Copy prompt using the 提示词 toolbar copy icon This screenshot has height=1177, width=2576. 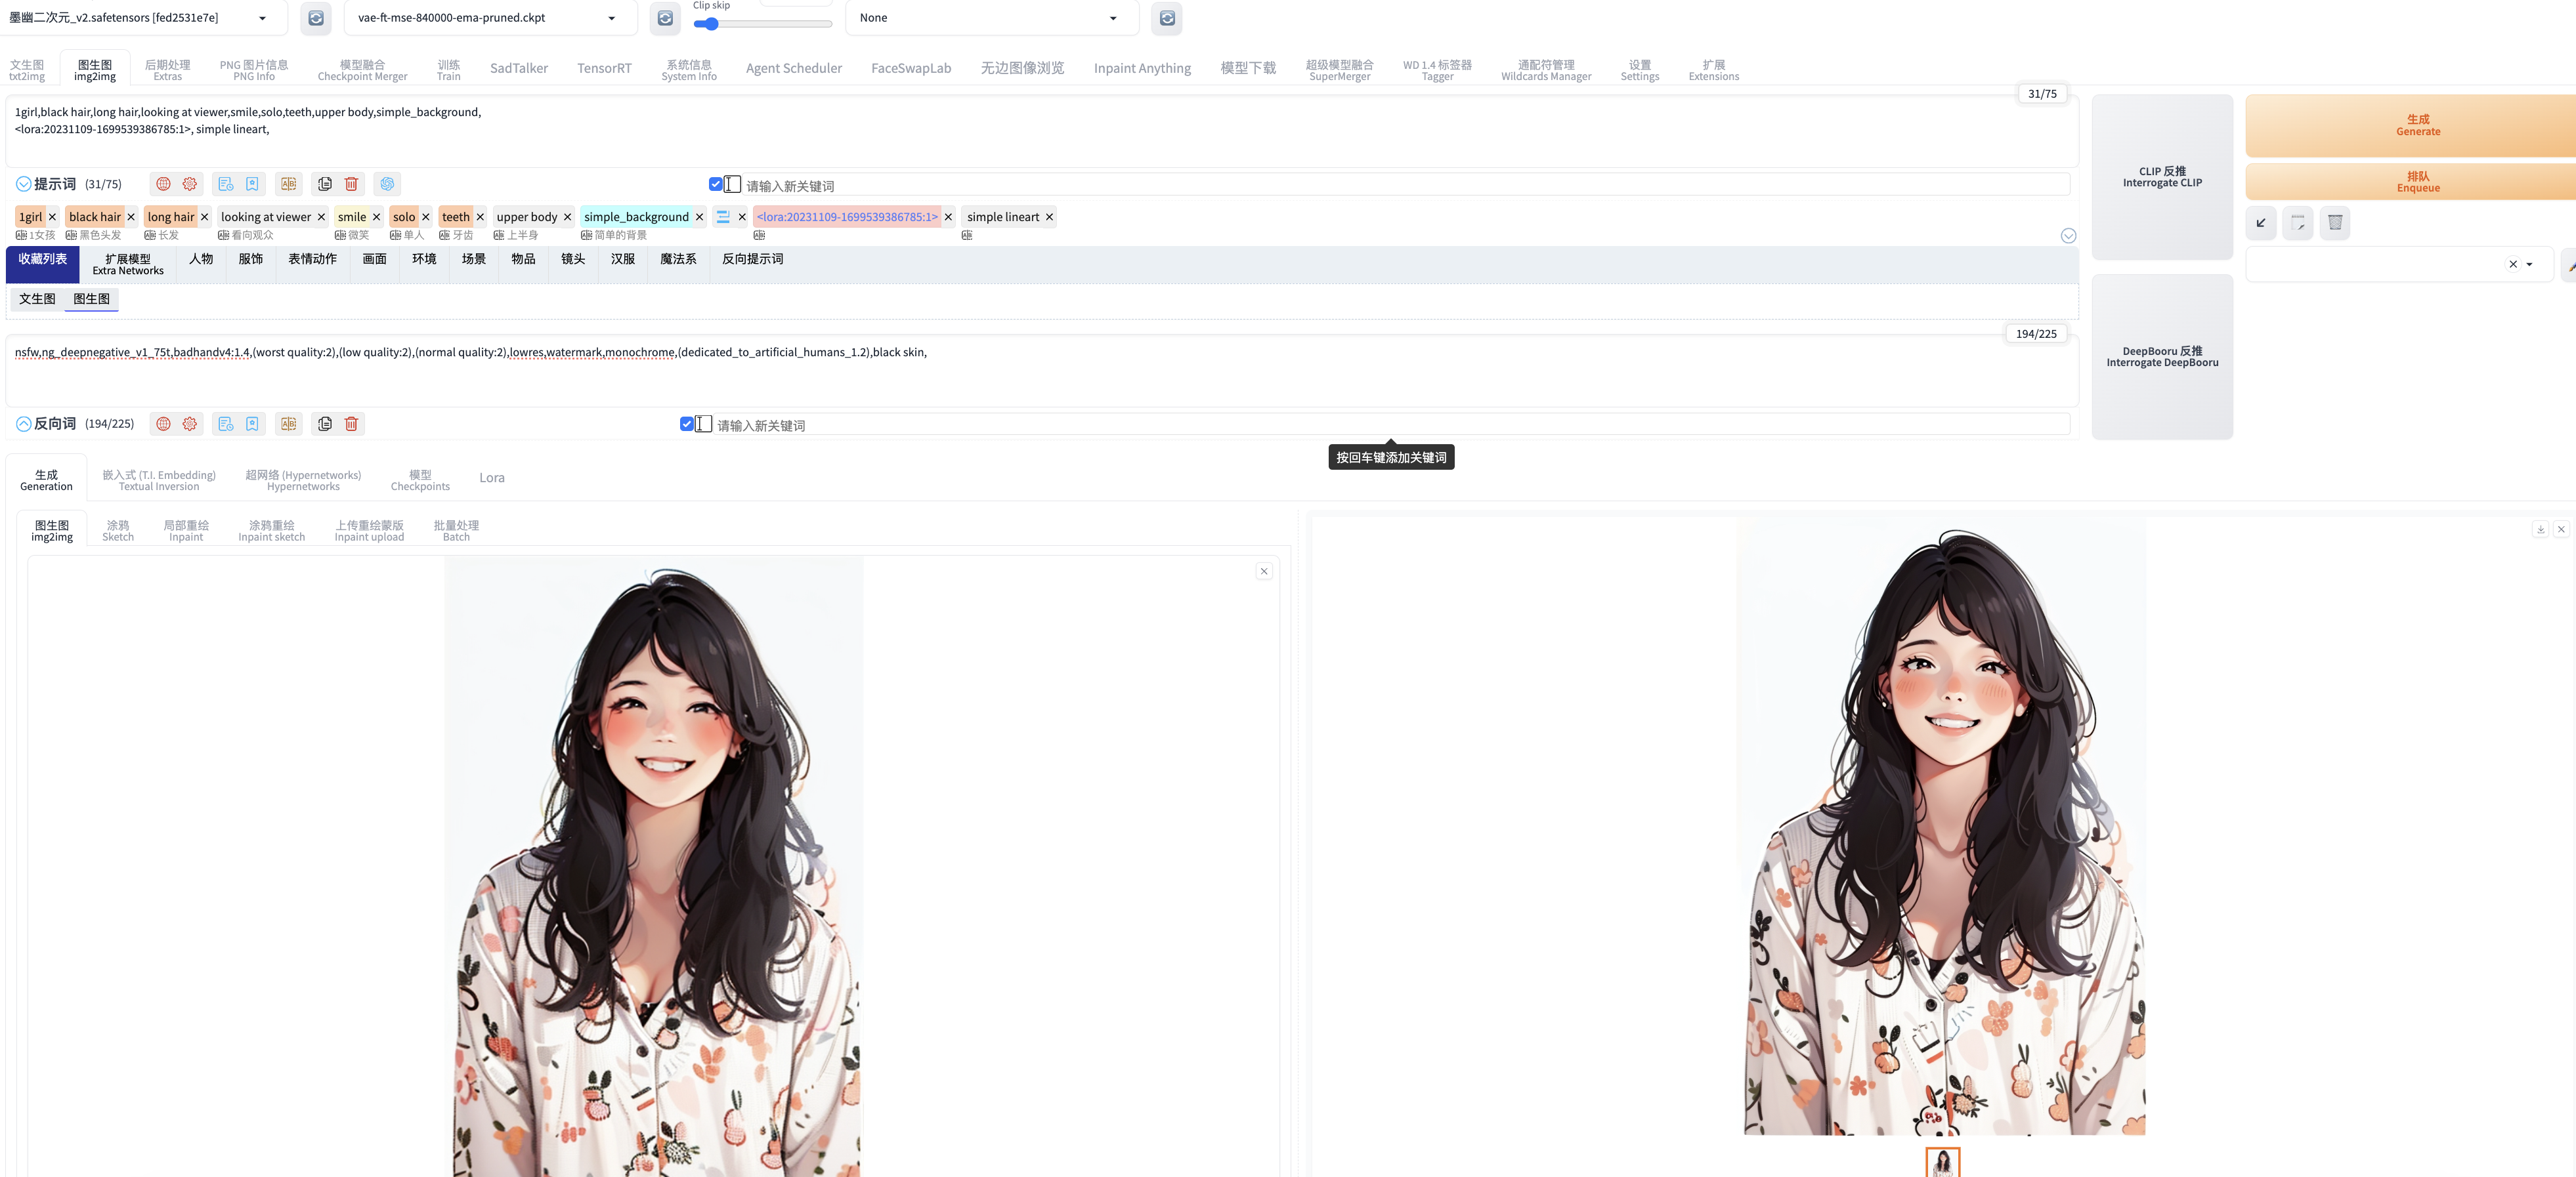click(325, 184)
